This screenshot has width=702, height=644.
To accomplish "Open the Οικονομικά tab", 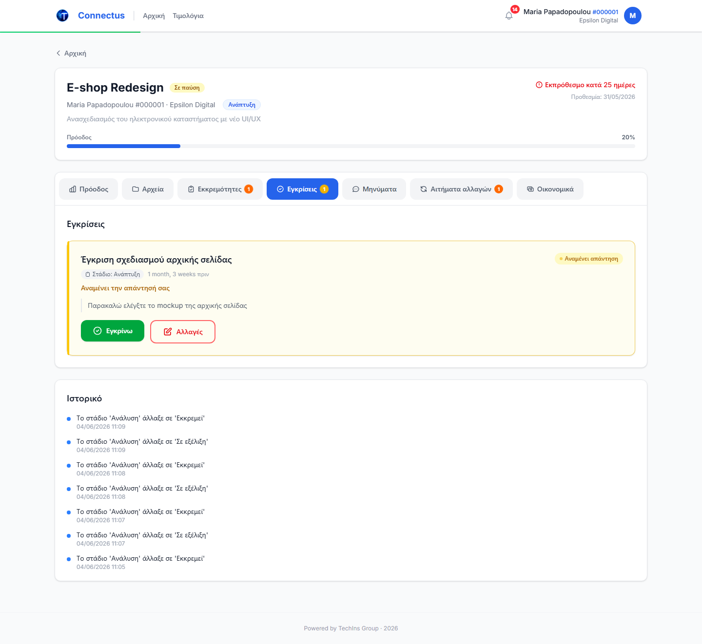I will pyautogui.click(x=550, y=189).
